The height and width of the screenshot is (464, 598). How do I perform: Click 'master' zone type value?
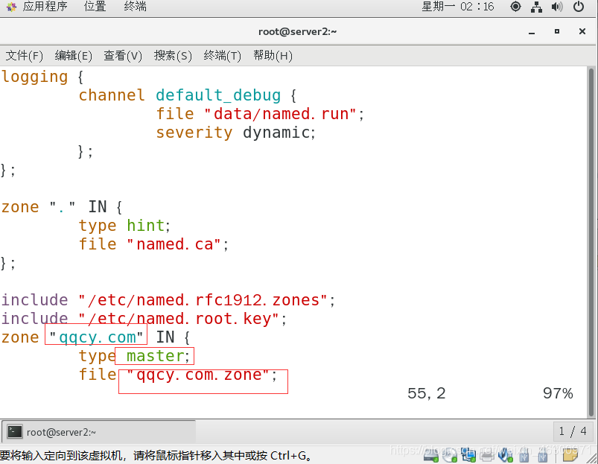[155, 356]
